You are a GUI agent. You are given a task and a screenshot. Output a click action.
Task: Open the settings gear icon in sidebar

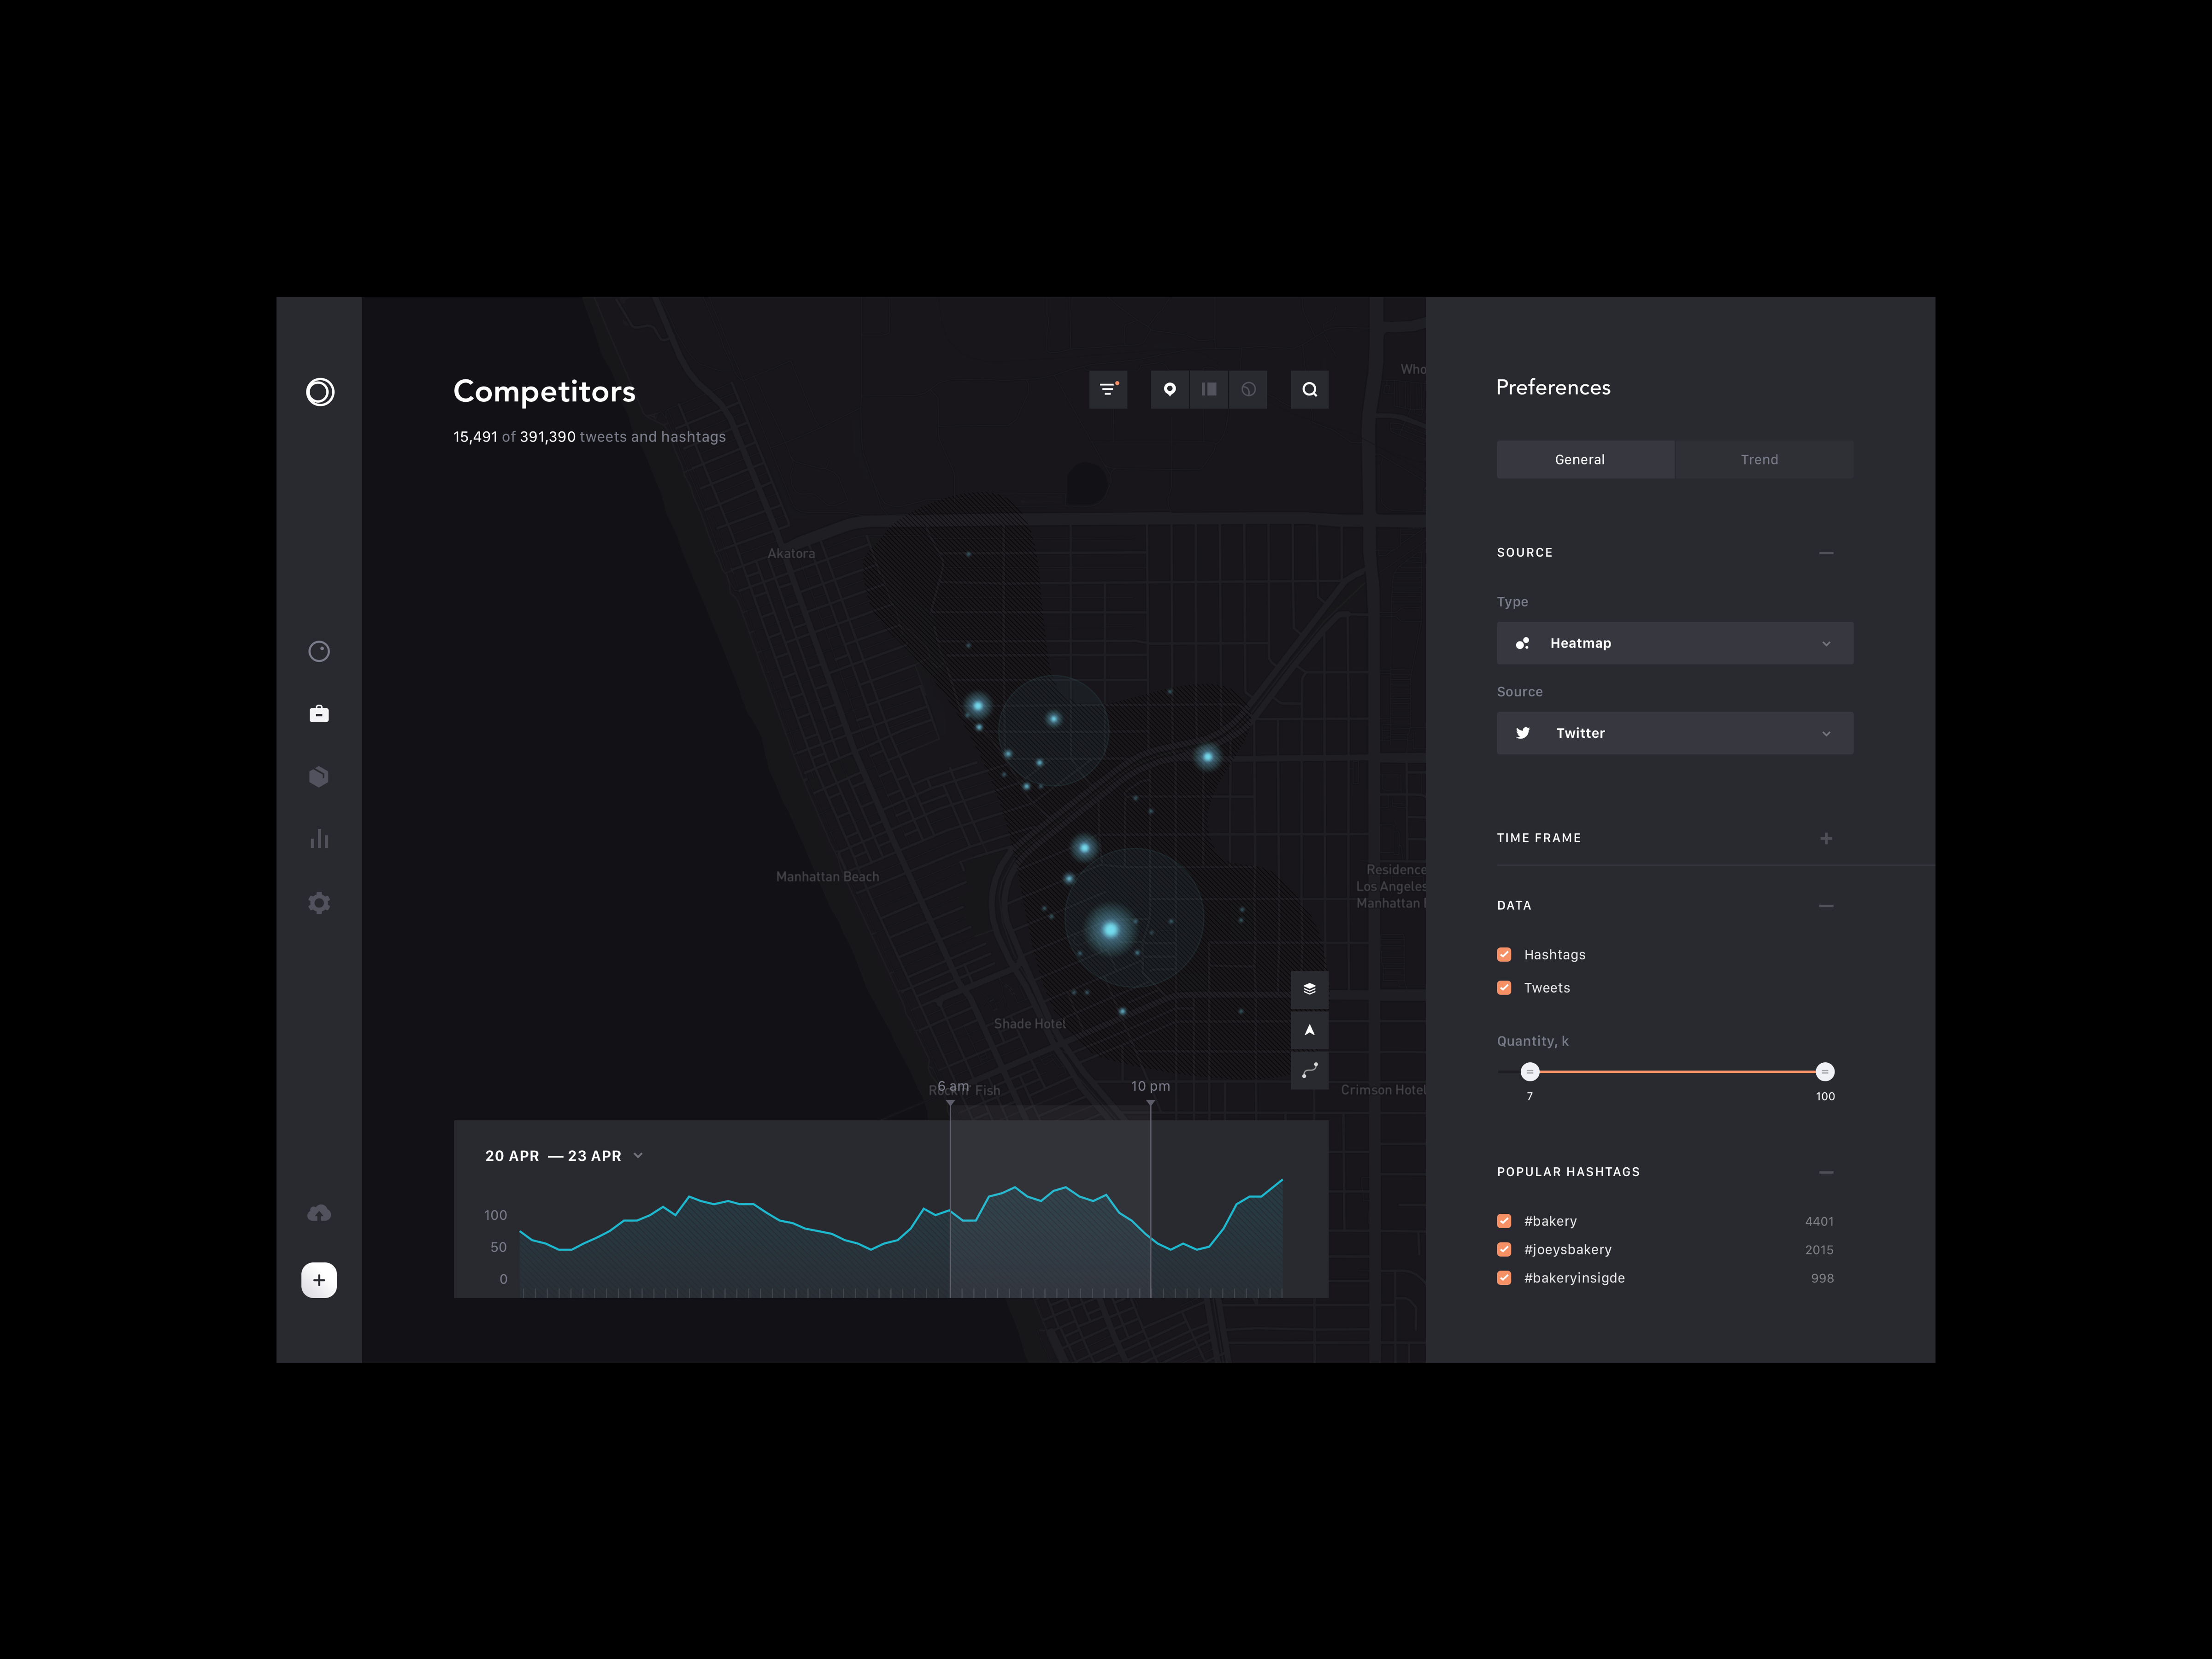319,903
